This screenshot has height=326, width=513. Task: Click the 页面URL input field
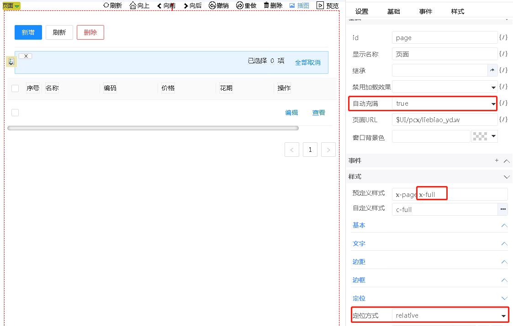444,120
